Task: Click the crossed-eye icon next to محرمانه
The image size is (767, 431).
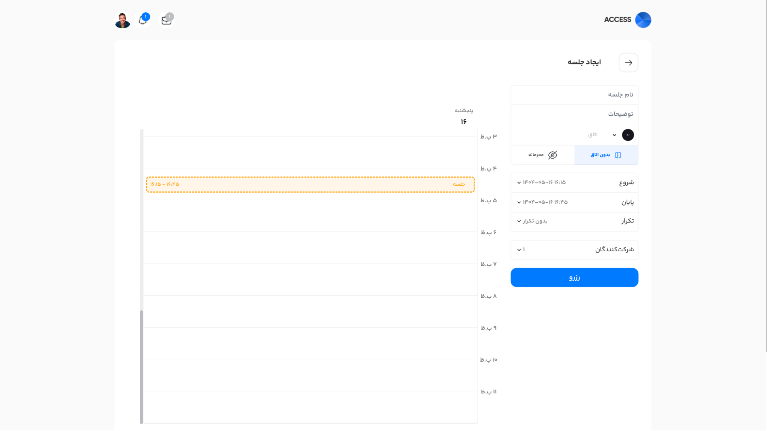Action: (x=553, y=155)
